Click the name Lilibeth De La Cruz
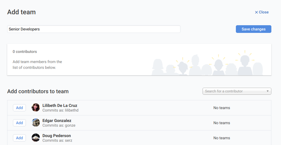The image size is (281, 145). click(60, 106)
